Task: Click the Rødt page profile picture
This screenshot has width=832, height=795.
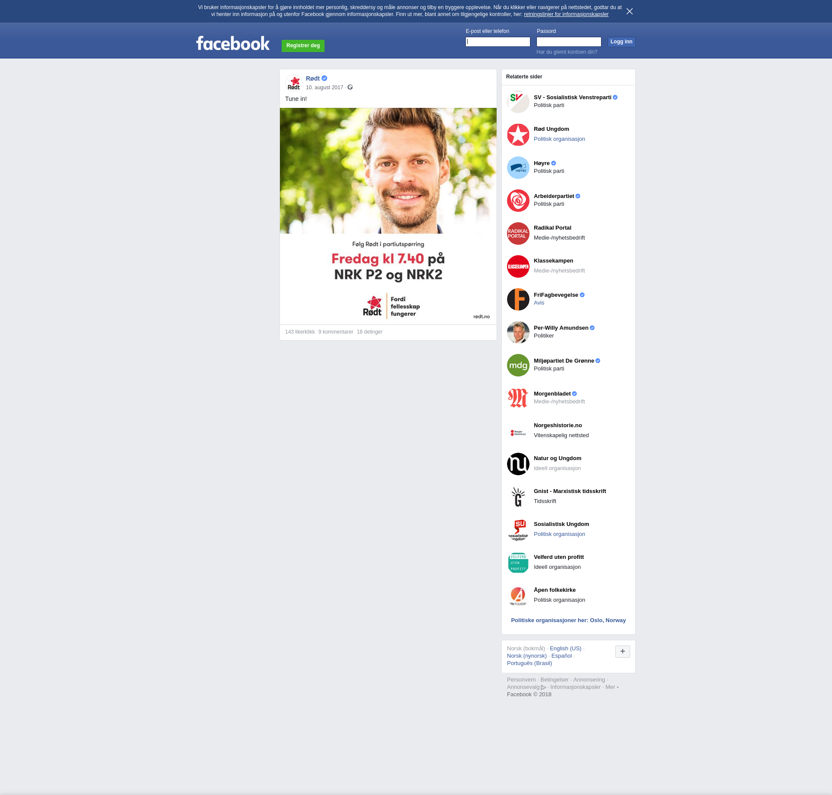Action: click(294, 83)
